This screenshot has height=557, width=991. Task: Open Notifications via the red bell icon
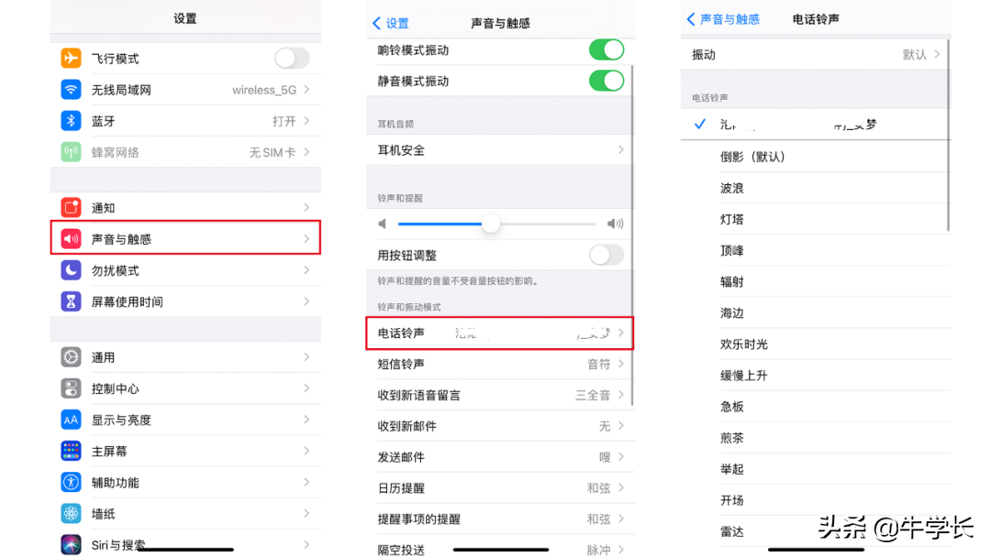point(70,207)
